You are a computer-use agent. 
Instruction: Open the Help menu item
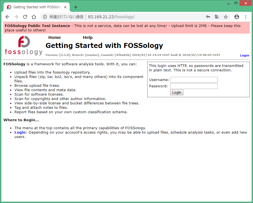(88, 37)
